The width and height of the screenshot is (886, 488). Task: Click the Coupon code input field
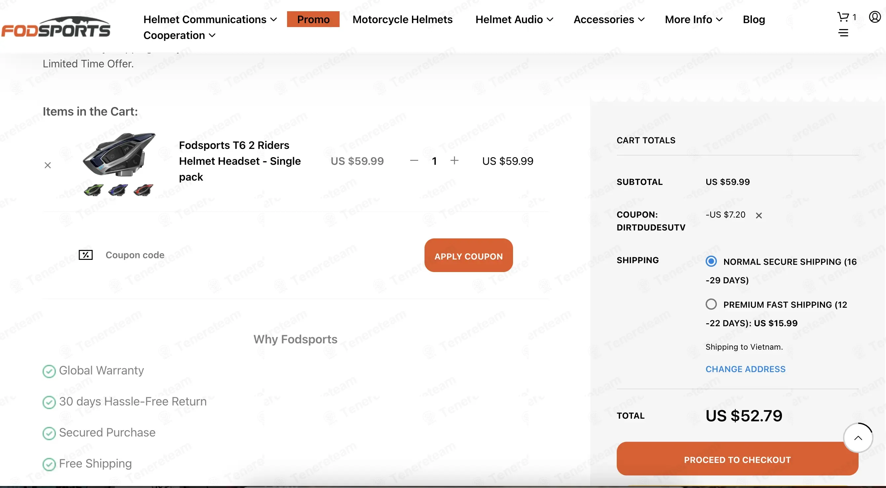pyautogui.click(x=254, y=255)
